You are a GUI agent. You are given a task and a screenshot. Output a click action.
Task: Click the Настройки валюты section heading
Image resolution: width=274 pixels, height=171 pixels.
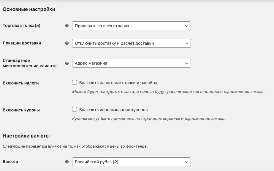click(x=26, y=136)
